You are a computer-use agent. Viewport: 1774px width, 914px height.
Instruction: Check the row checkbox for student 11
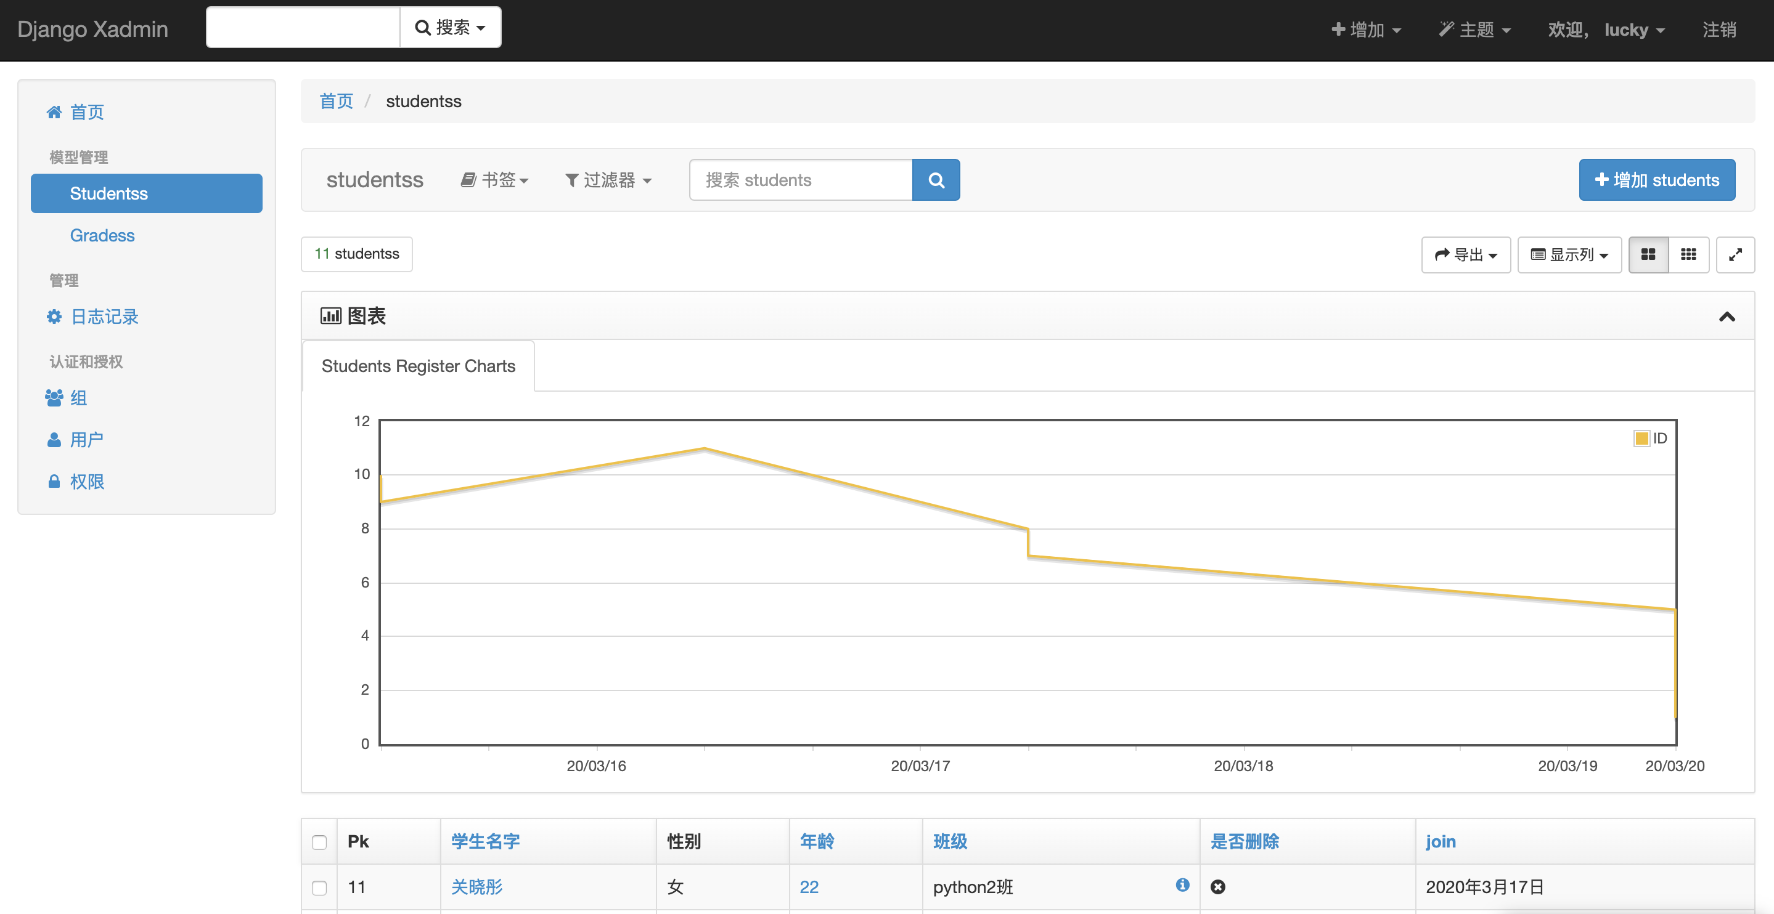pos(319,888)
